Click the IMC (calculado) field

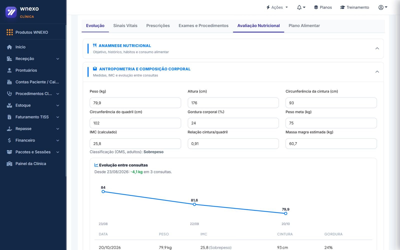135,143
